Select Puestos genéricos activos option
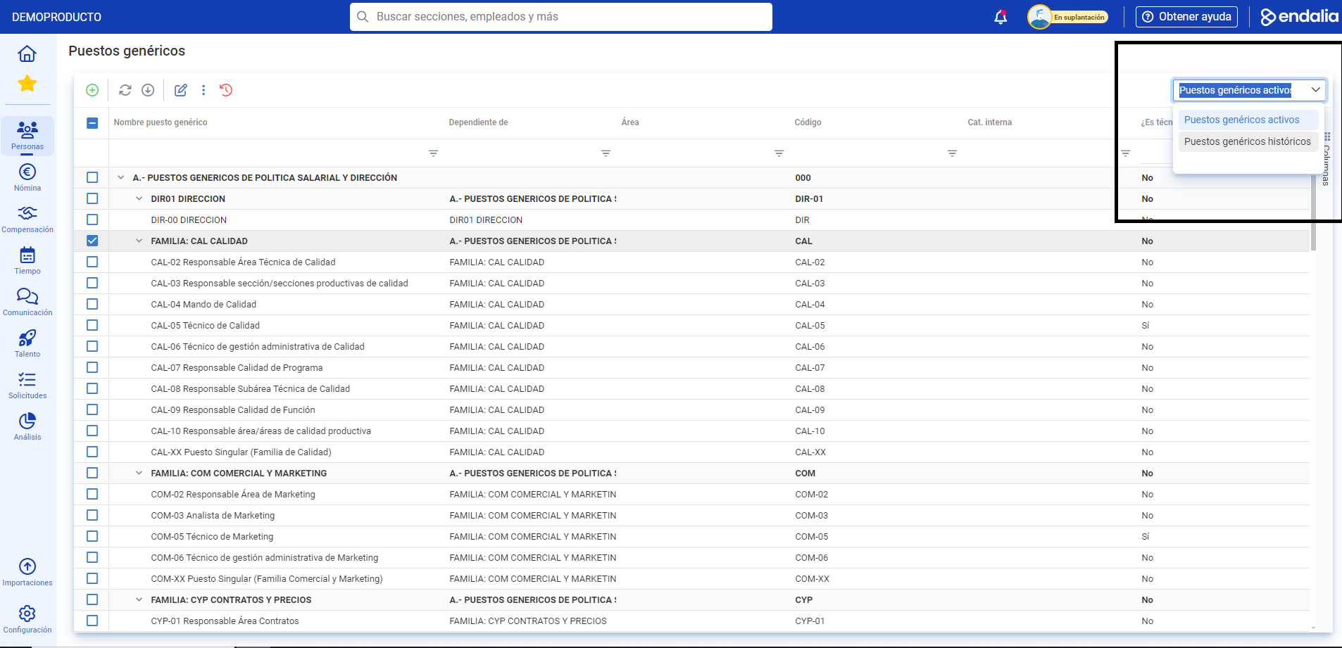This screenshot has width=1342, height=648. click(1248, 120)
